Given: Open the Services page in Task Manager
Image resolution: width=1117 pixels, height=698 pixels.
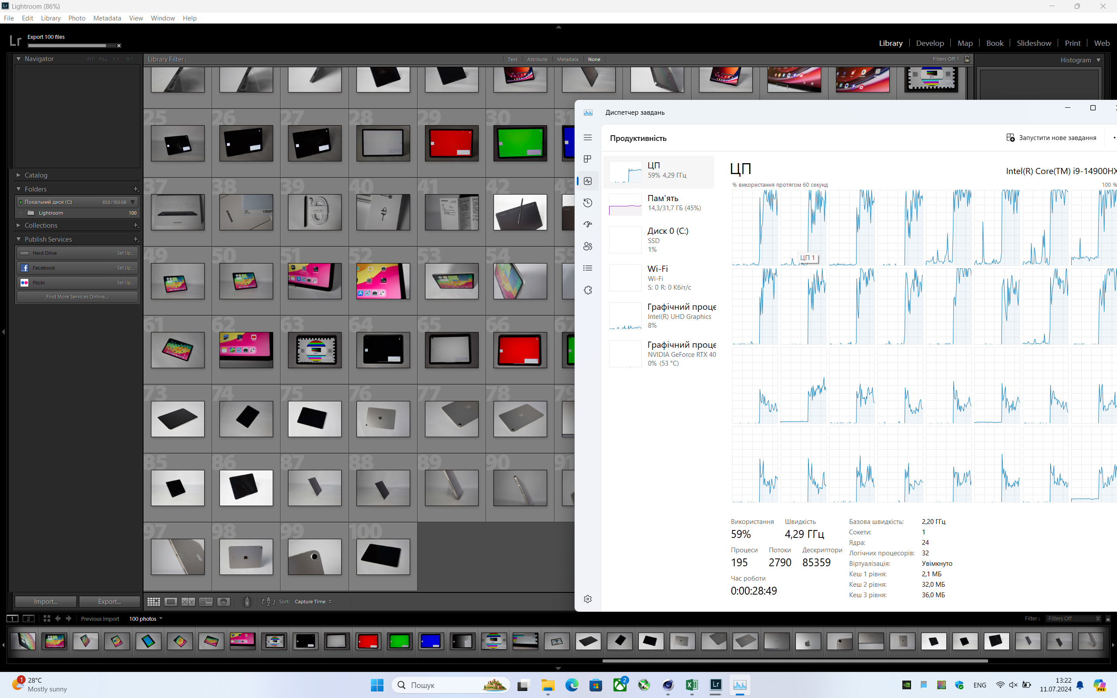Looking at the screenshot, I should pyautogui.click(x=588, y=290).
